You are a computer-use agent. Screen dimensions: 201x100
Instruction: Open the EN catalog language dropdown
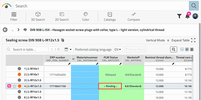(118, 49)
